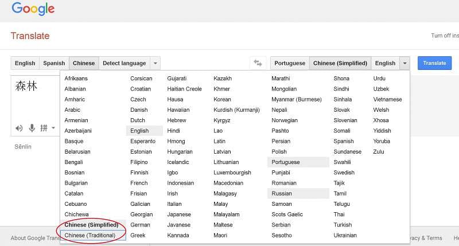Open input tools dropdown arrow

coord(53,128)
